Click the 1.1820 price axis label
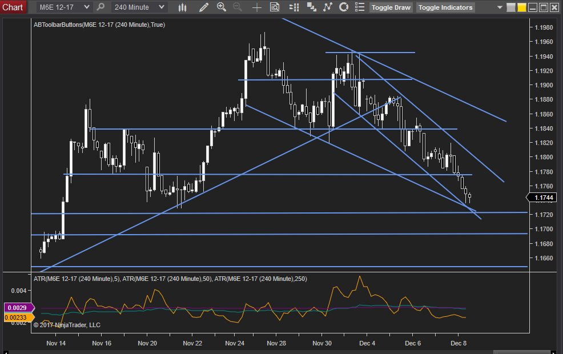The image size is (563, 354). 544,143
